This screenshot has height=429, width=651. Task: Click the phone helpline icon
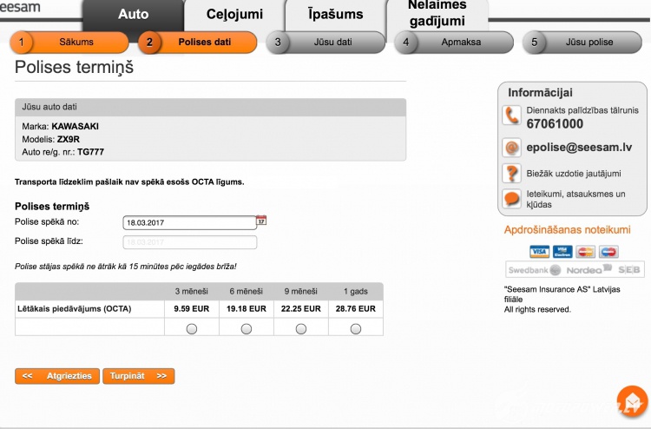511,115
